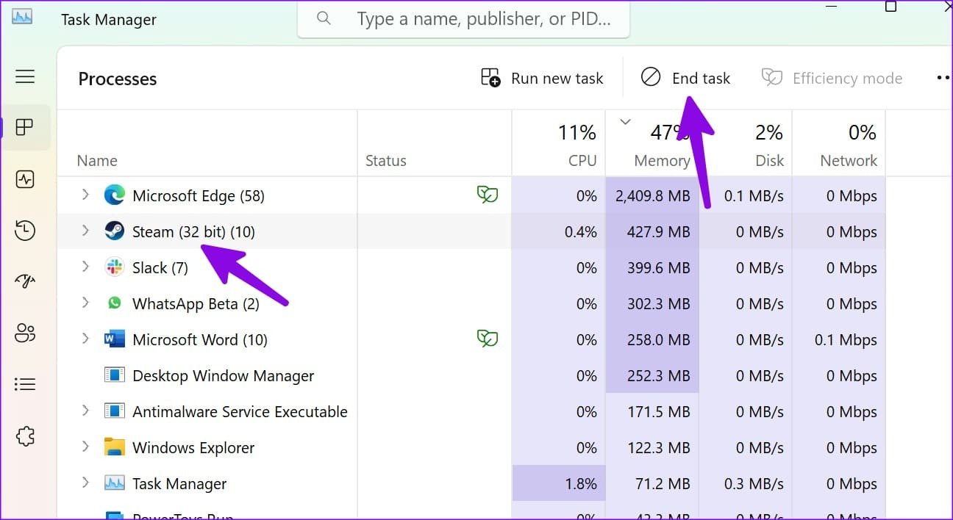Click the search magnifier icon
Viewport: 953px width, 520px height.
point(324,18)
